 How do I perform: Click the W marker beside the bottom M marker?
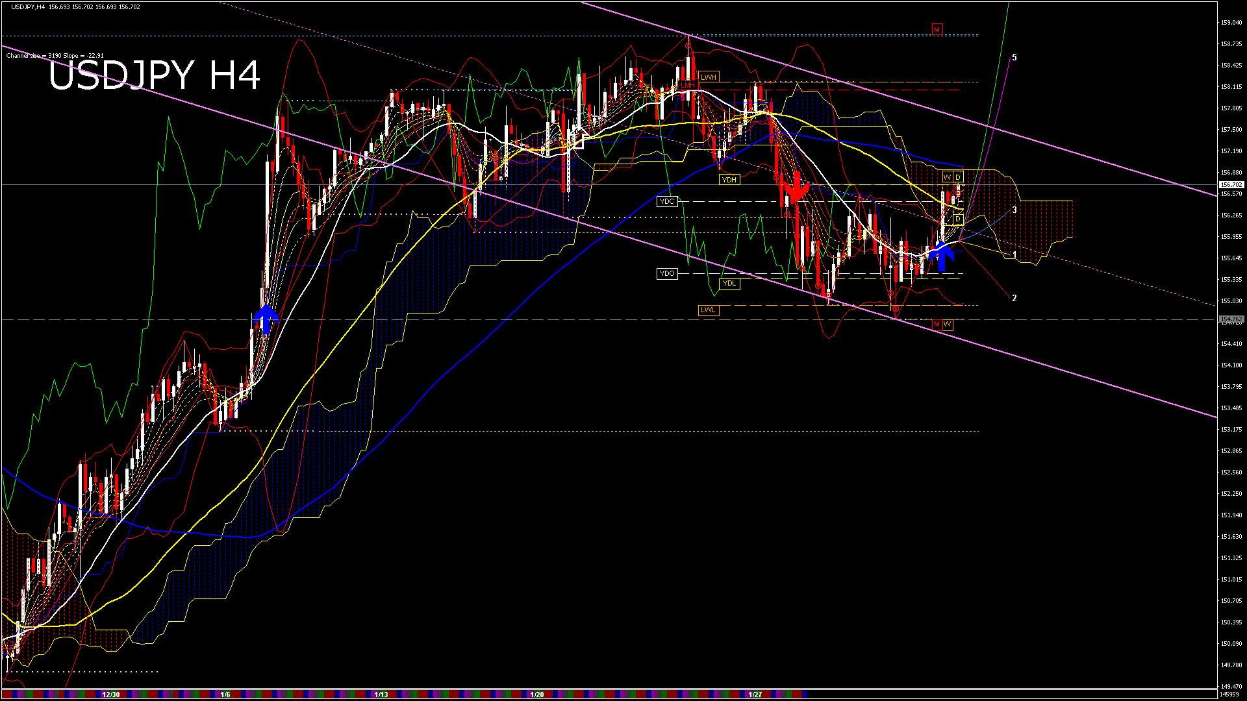(x=948, y=325)
